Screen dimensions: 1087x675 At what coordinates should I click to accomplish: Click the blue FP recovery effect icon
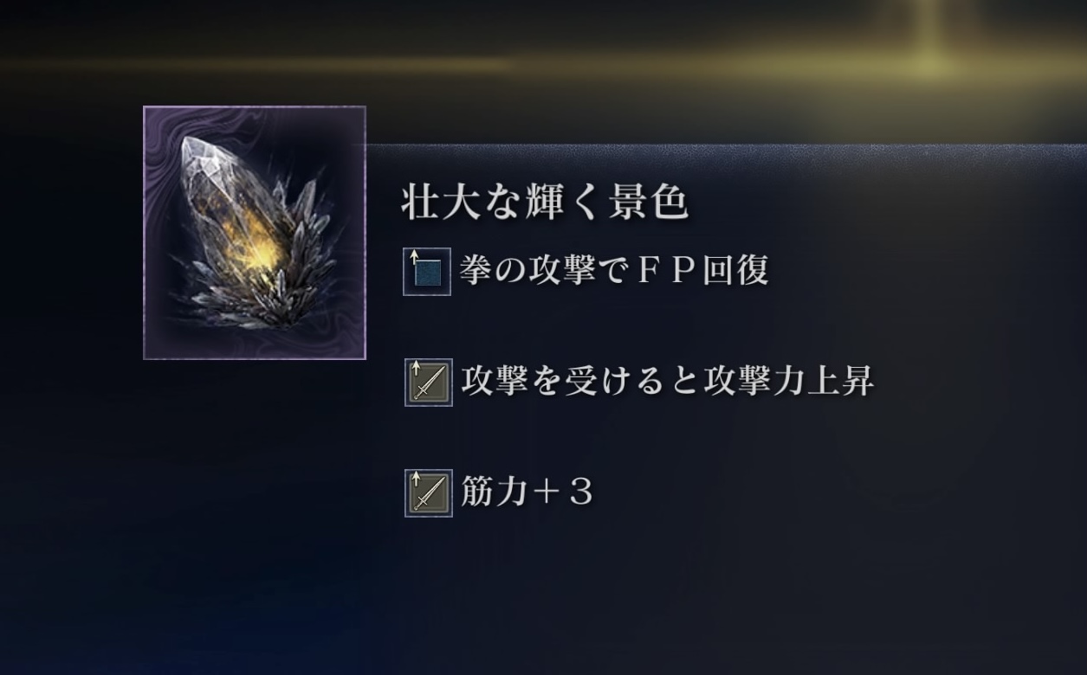pyautogui.click(x=427, y=272)
